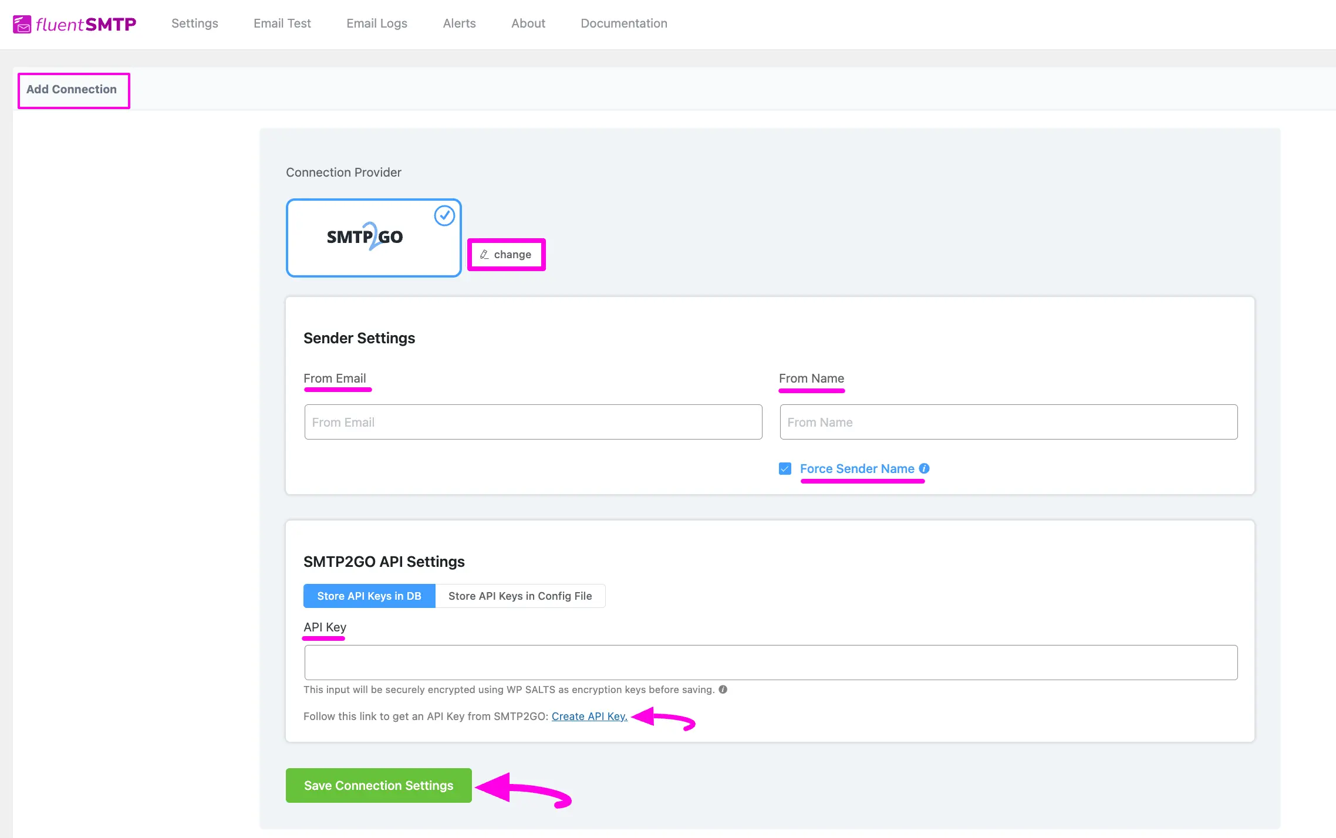Image resolution: width=1336 pixels, height=838 pixels.
Task: Open the Alerts section
Action: coord(459,23)
